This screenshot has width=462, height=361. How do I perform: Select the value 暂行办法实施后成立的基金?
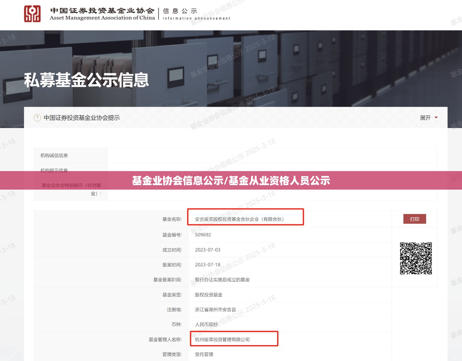[x=222, y=280]
